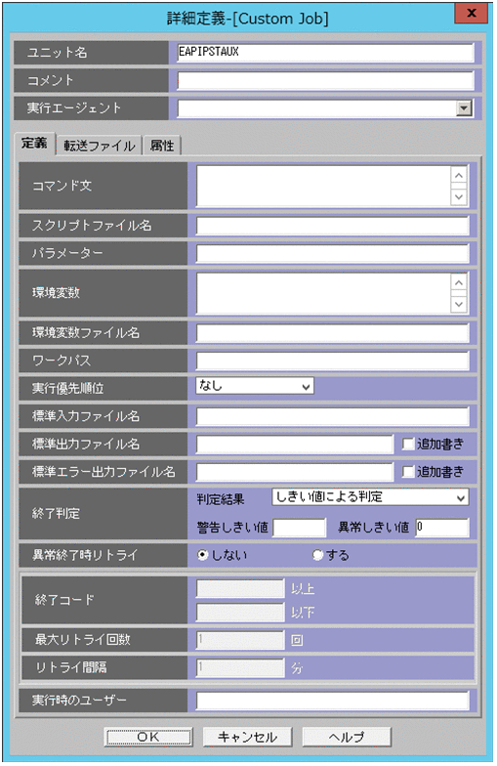Switch to the 転送ファイル tab
The image size is (497, 766).
[x=100, y=146]
